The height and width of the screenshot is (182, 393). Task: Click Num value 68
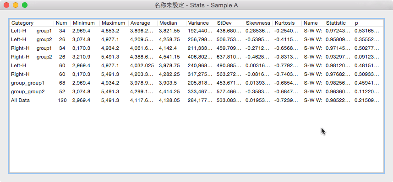(x=62, y=83)
